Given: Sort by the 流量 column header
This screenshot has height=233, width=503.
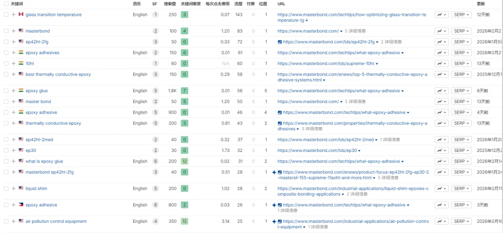Looking at the screenshot, I should [x=238, y=4].
